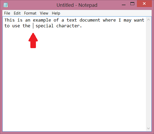154x134 pixels.
Task: Maximize the Notepad window
Action: [x=132, y=4]
